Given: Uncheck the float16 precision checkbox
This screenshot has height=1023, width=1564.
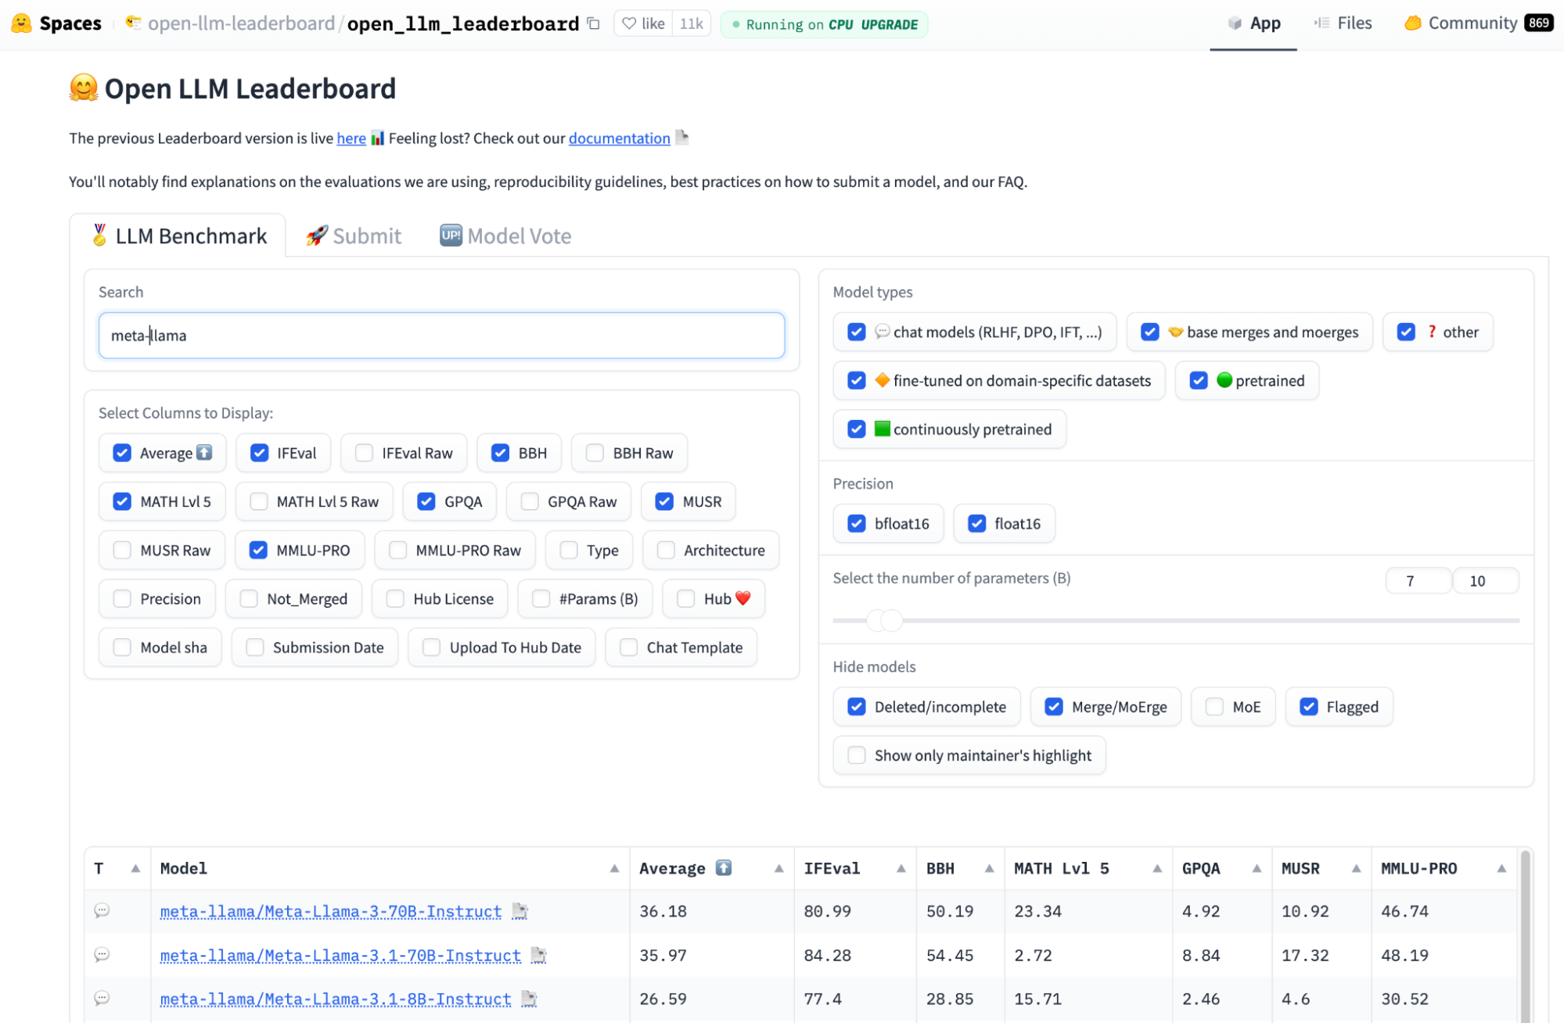Looking at the screenshot, I should (976, 523).
